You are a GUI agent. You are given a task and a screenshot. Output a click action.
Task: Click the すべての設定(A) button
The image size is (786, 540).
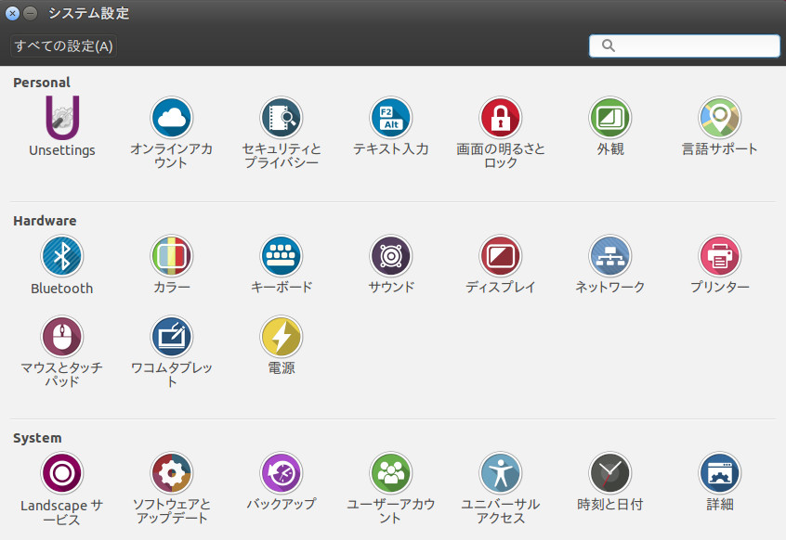[61, 45]
